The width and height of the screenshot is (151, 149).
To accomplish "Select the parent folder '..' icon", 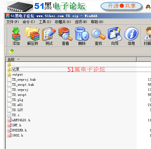I will click(x=9, y=64).
